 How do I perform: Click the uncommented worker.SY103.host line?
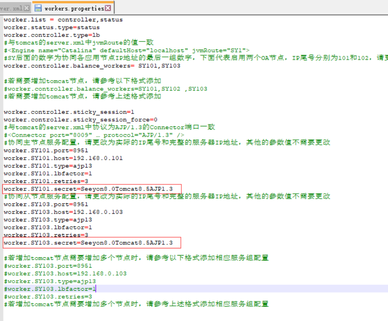pyautogui.click(x=63, y=212)
